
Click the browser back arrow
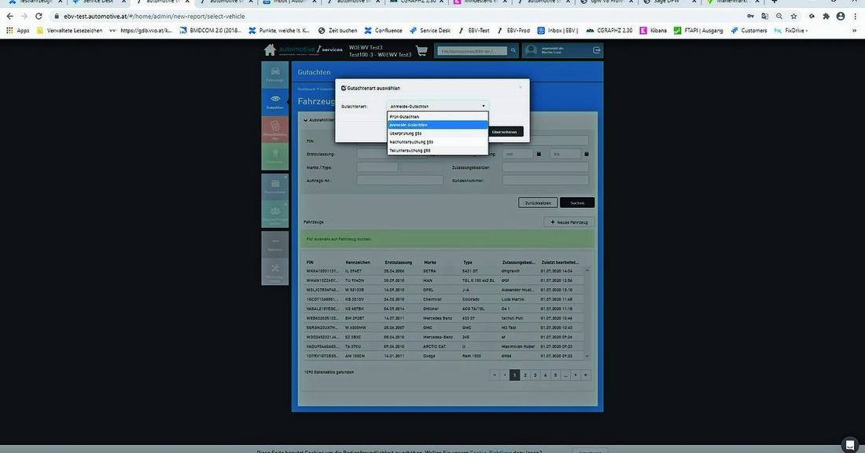(9, 16)
